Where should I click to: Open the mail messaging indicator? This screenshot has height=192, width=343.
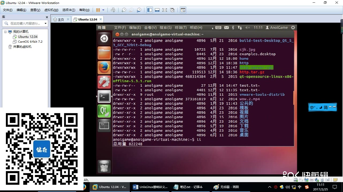click(x=226, y=27)
